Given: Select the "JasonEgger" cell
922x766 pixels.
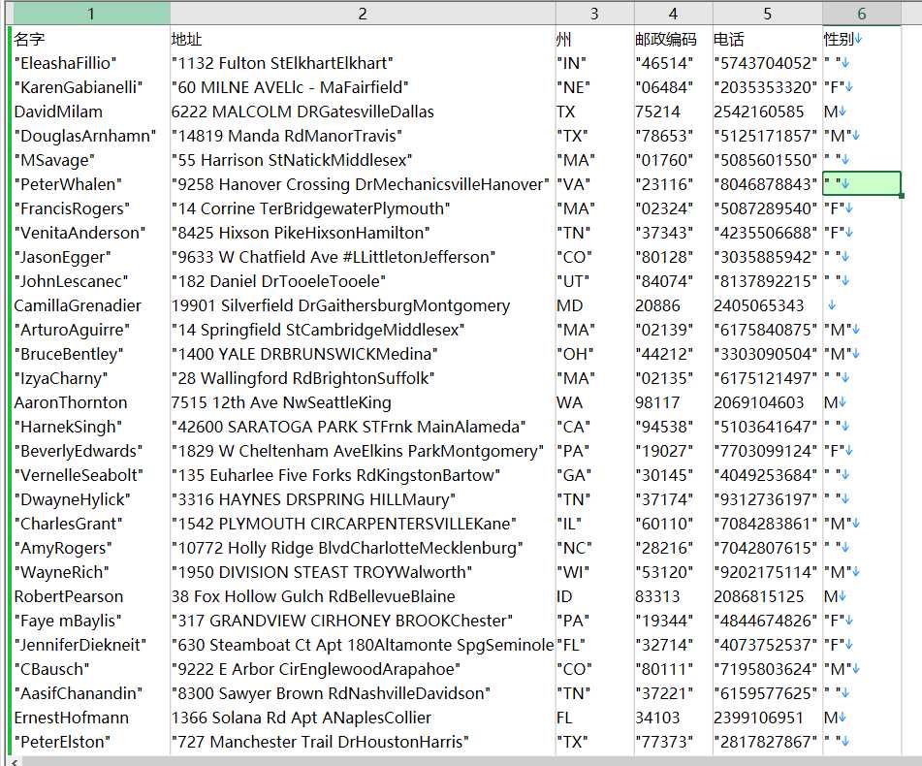Looking at the screenshot, I should point(90,258).
